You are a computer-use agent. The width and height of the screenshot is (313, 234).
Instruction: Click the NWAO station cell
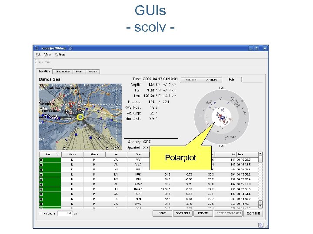point(138,189)
